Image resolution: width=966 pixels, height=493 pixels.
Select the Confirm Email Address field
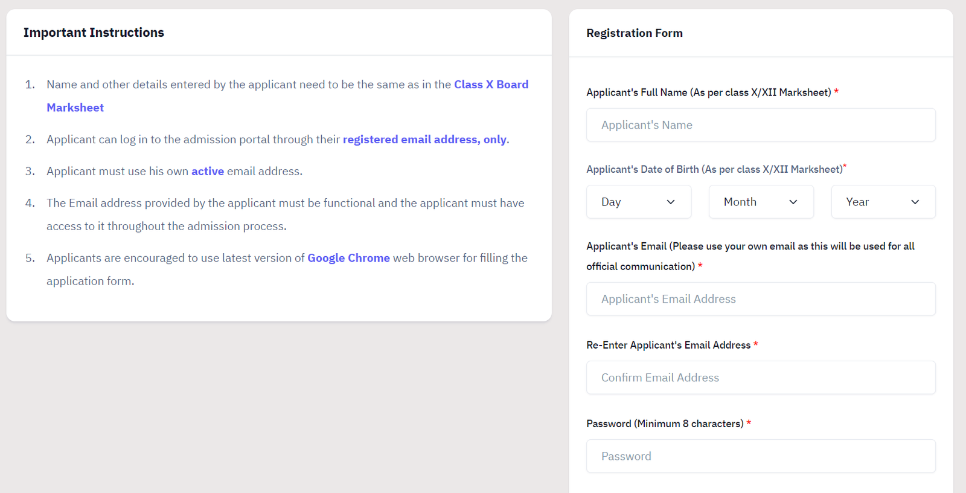(761, 378)
